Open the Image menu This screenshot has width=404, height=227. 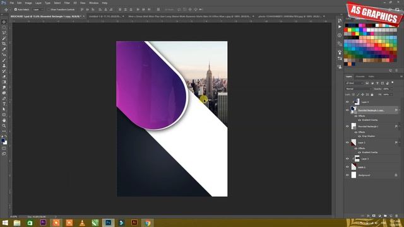pyautogui.click(x=28, y=3)
